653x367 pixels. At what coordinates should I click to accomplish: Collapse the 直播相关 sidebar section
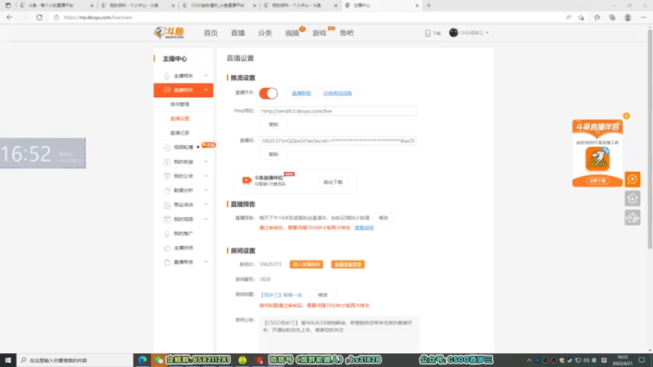pos(206,90)
